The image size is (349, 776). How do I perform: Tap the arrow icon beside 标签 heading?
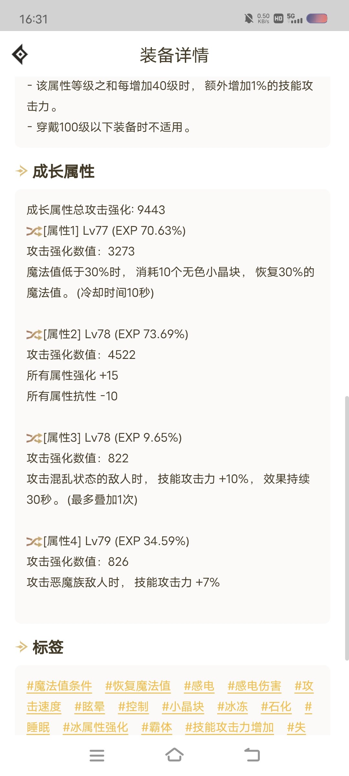(21, 647)
